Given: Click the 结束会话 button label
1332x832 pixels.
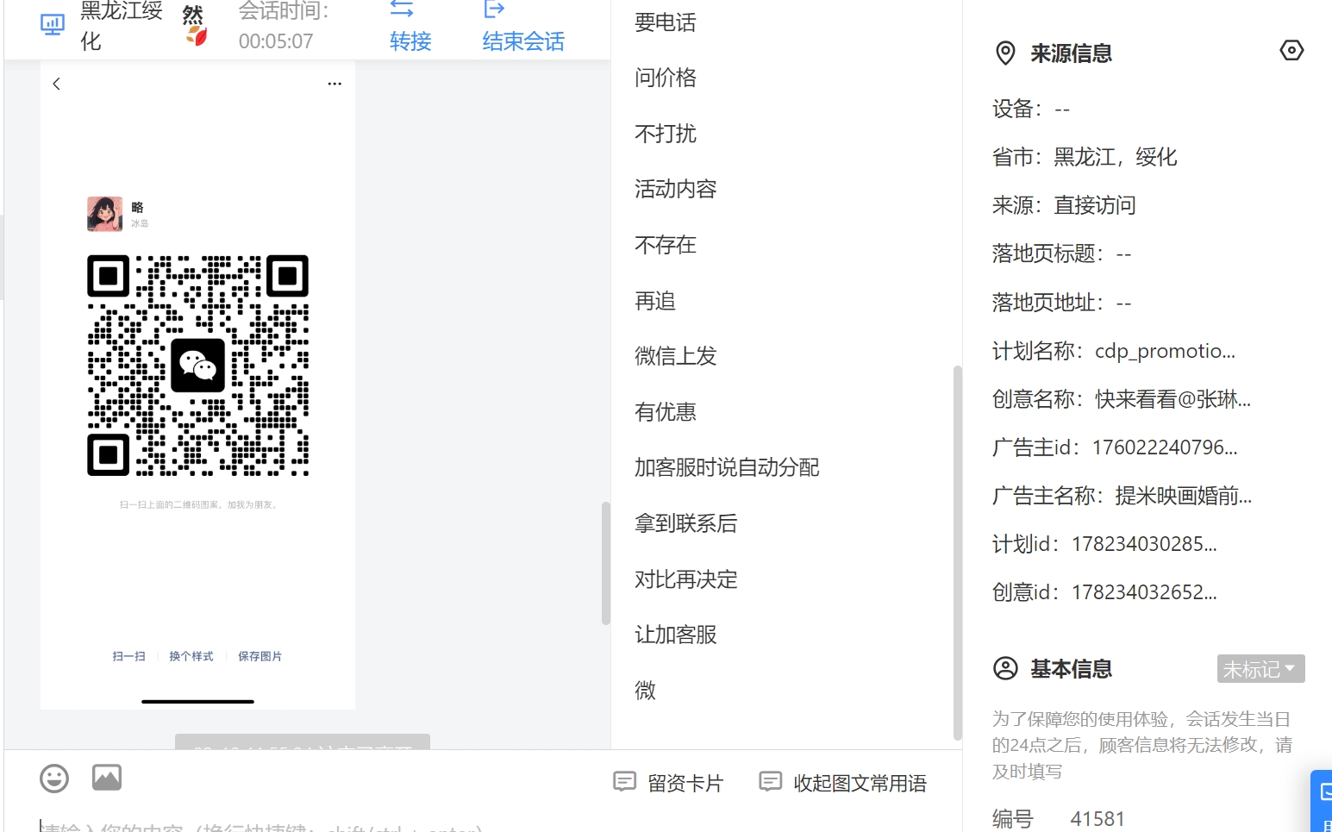Looking at the screenshot, I should 523,41.
